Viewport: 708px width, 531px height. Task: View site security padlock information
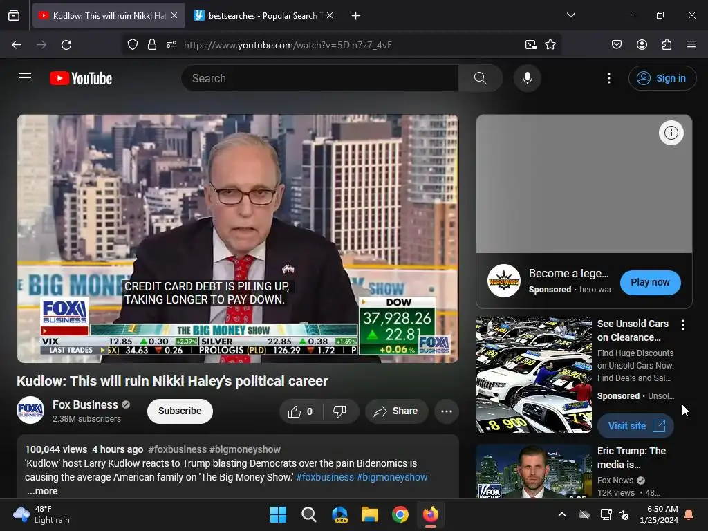[x=152, y=45]
